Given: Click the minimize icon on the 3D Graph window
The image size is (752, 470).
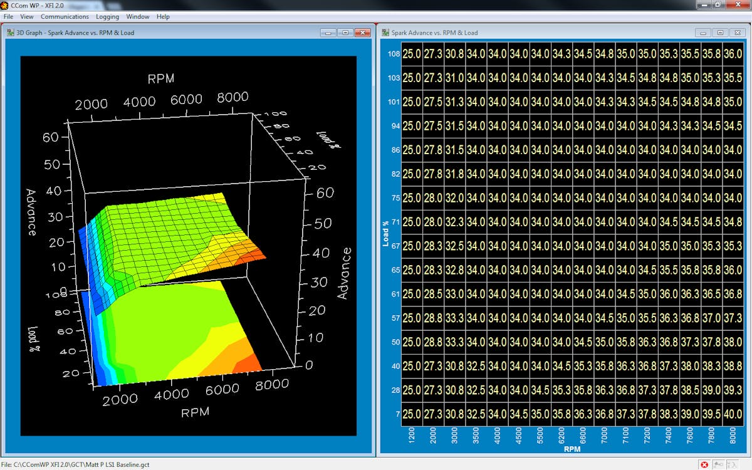Looking at the screenshot, I should pyautogui.click(x=328, y=32).
